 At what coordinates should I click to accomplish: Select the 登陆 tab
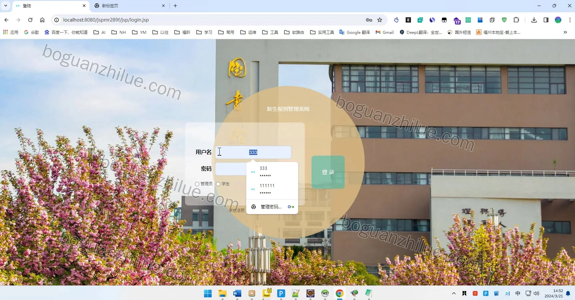tap(51, 6)
